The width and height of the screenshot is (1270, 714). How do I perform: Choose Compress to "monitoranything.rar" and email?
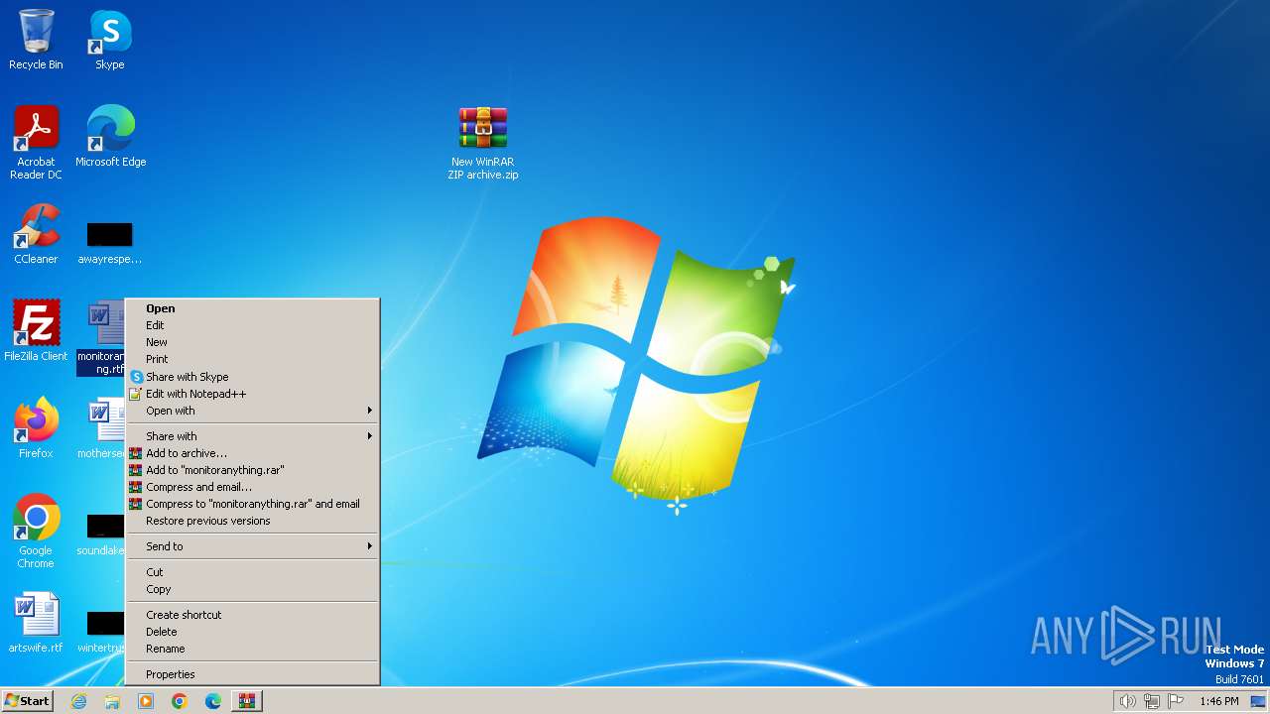(x=253, y=504)
